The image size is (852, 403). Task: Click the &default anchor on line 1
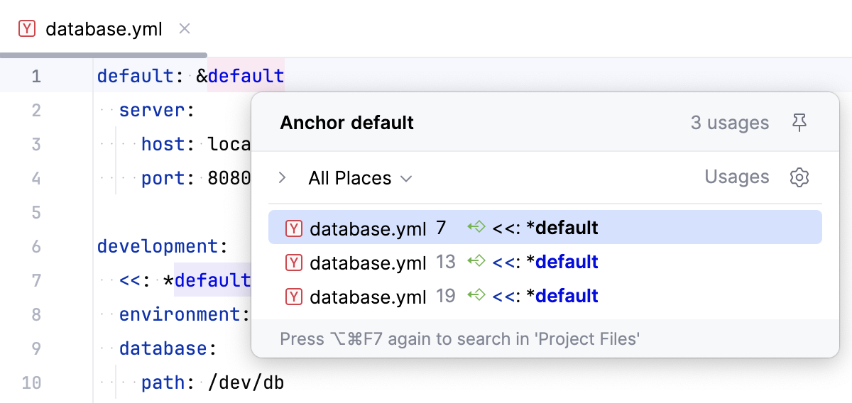(246, 76)
